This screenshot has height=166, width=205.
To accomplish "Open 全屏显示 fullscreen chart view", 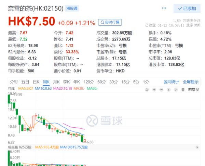I will tap(190, 82).
